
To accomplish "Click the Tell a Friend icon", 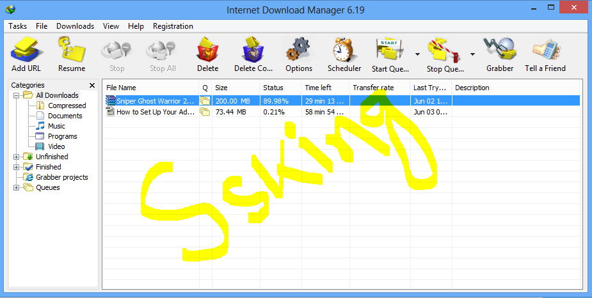I will (545, 51).
